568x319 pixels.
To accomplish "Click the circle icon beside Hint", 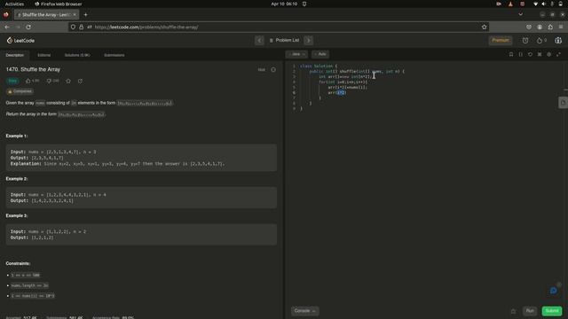I will click(273, 69).
